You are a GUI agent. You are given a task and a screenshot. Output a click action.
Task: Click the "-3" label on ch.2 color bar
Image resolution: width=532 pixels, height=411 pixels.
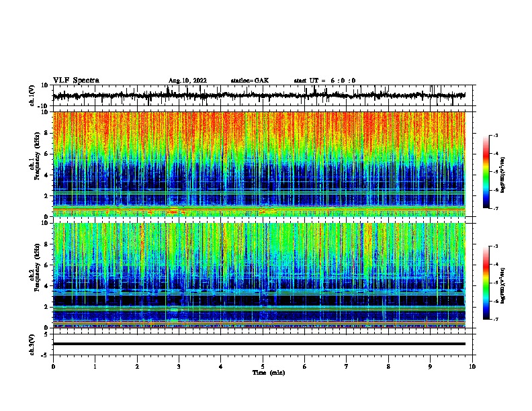(496, 246)
